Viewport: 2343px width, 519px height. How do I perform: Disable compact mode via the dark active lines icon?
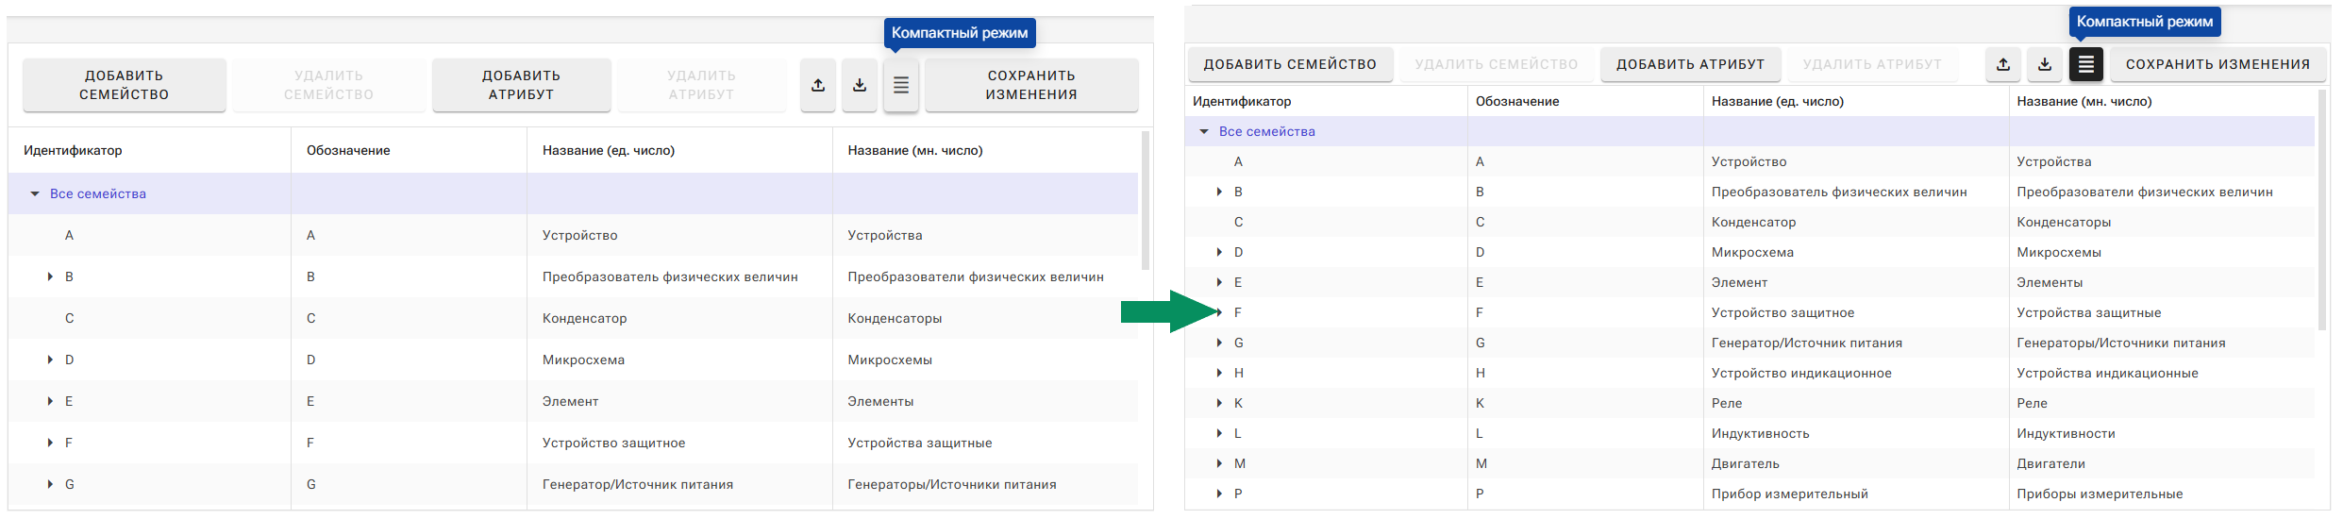point(2086,64)
